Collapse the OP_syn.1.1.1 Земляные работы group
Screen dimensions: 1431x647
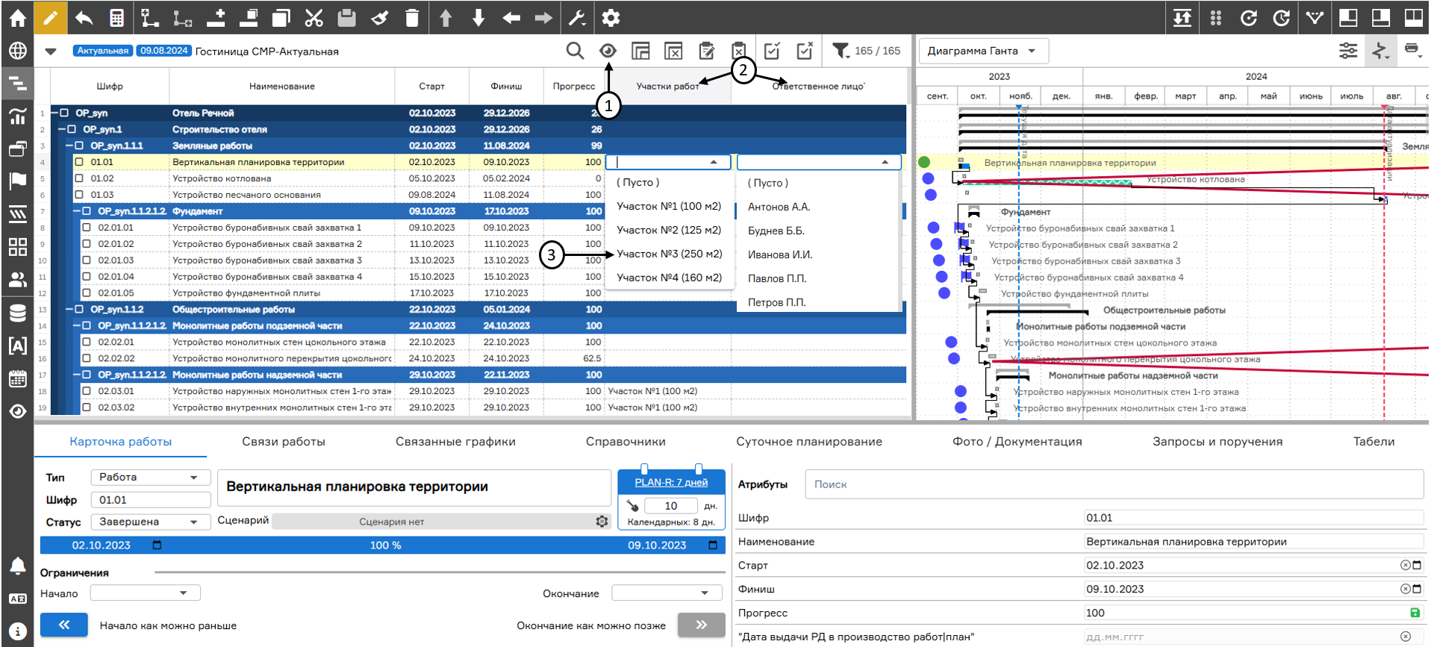tap(69, 146)
